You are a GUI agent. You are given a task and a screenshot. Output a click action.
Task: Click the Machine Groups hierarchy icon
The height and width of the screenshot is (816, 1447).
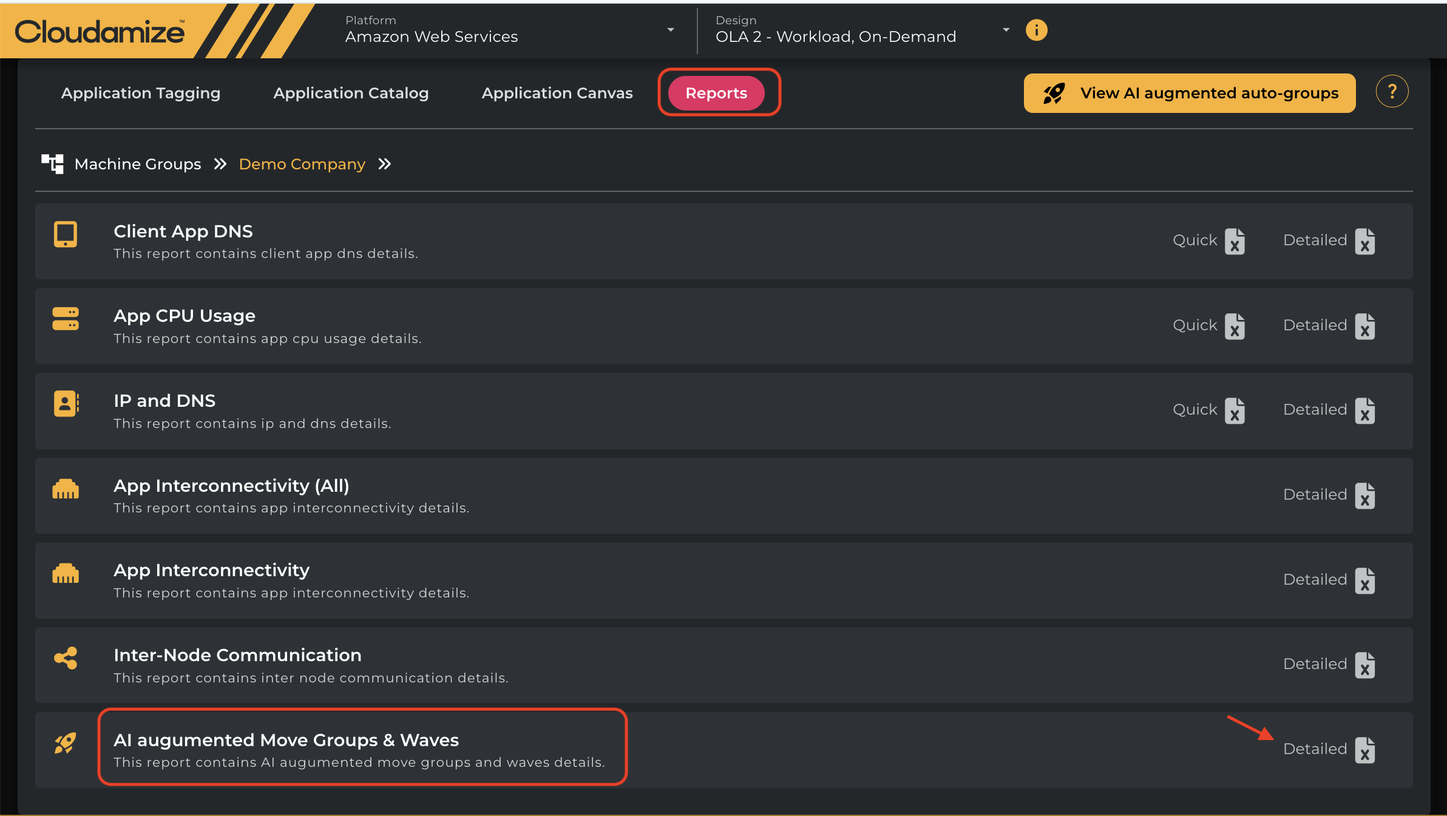[x=52, y=164]
